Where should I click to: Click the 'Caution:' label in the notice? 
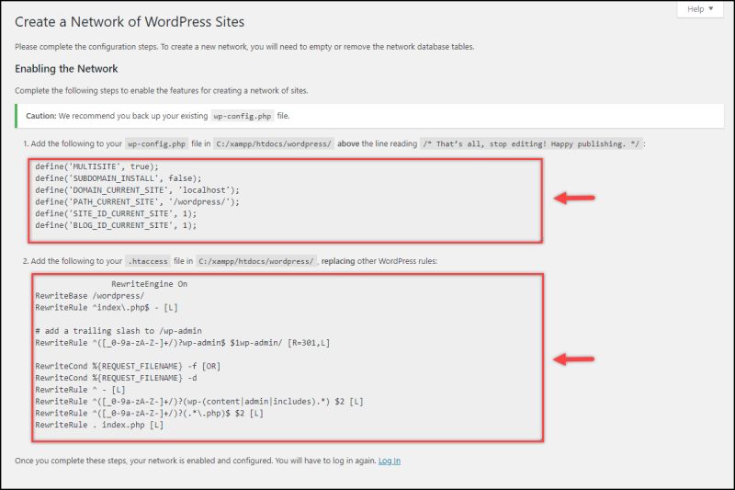40,116
